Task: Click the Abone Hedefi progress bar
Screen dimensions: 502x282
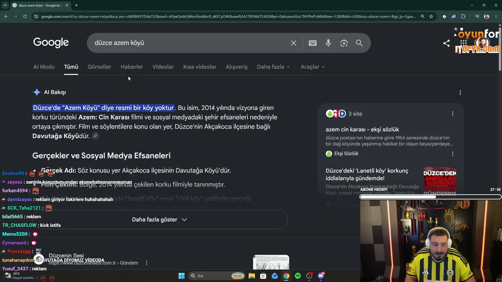Action: tap(430, 197)
